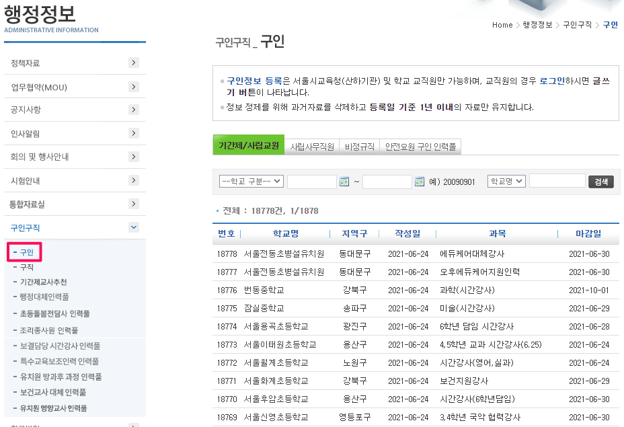The height and width of the screenshot is (427, 624).
Task: Open the end date calendar picker
Action: coord(419,182)
